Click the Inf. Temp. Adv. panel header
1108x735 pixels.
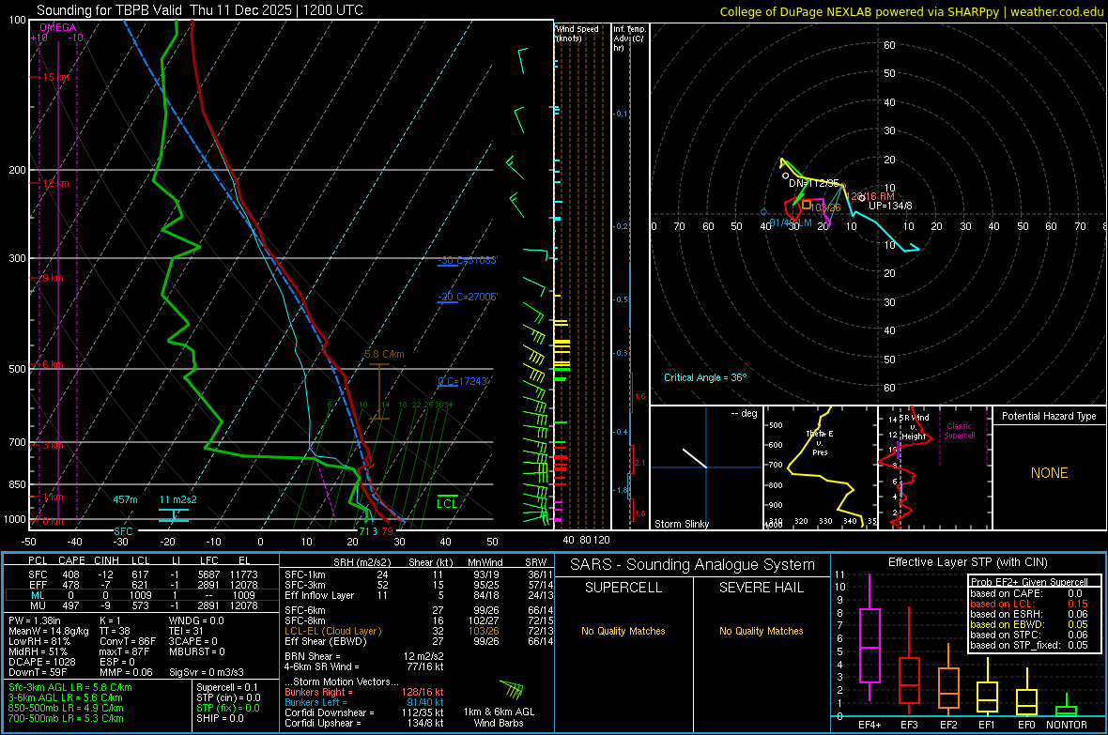point(629,38)
